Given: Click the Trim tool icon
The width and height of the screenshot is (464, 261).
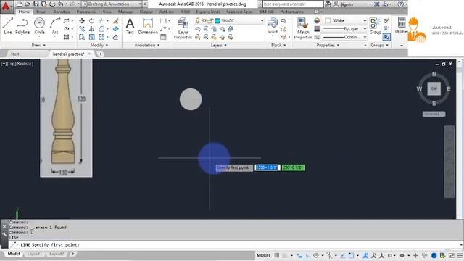Looking at the screenshot, I should pos(101,21).
